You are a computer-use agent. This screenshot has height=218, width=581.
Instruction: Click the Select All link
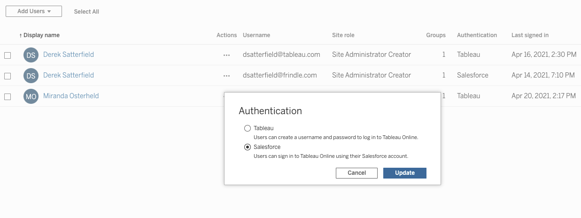pyautogui.click(x=86, y=12)
